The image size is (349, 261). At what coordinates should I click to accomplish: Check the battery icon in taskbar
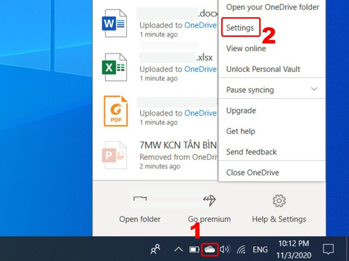point(194,249)
